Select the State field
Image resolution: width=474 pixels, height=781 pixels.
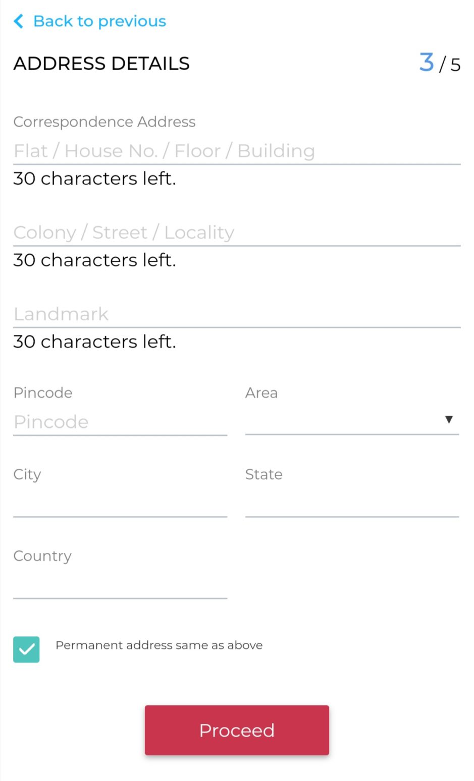point(351,503)
